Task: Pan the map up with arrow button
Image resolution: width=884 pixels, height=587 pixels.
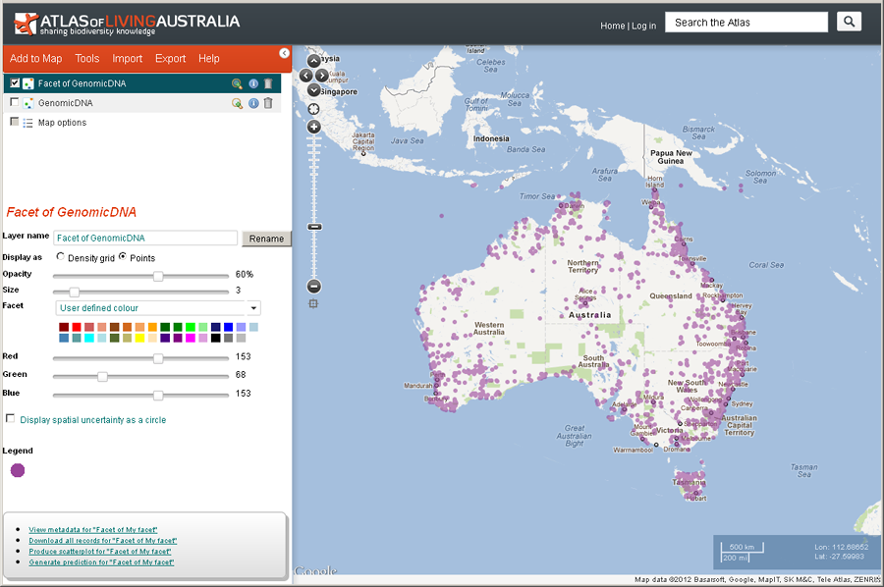Action: coord(314,61)
